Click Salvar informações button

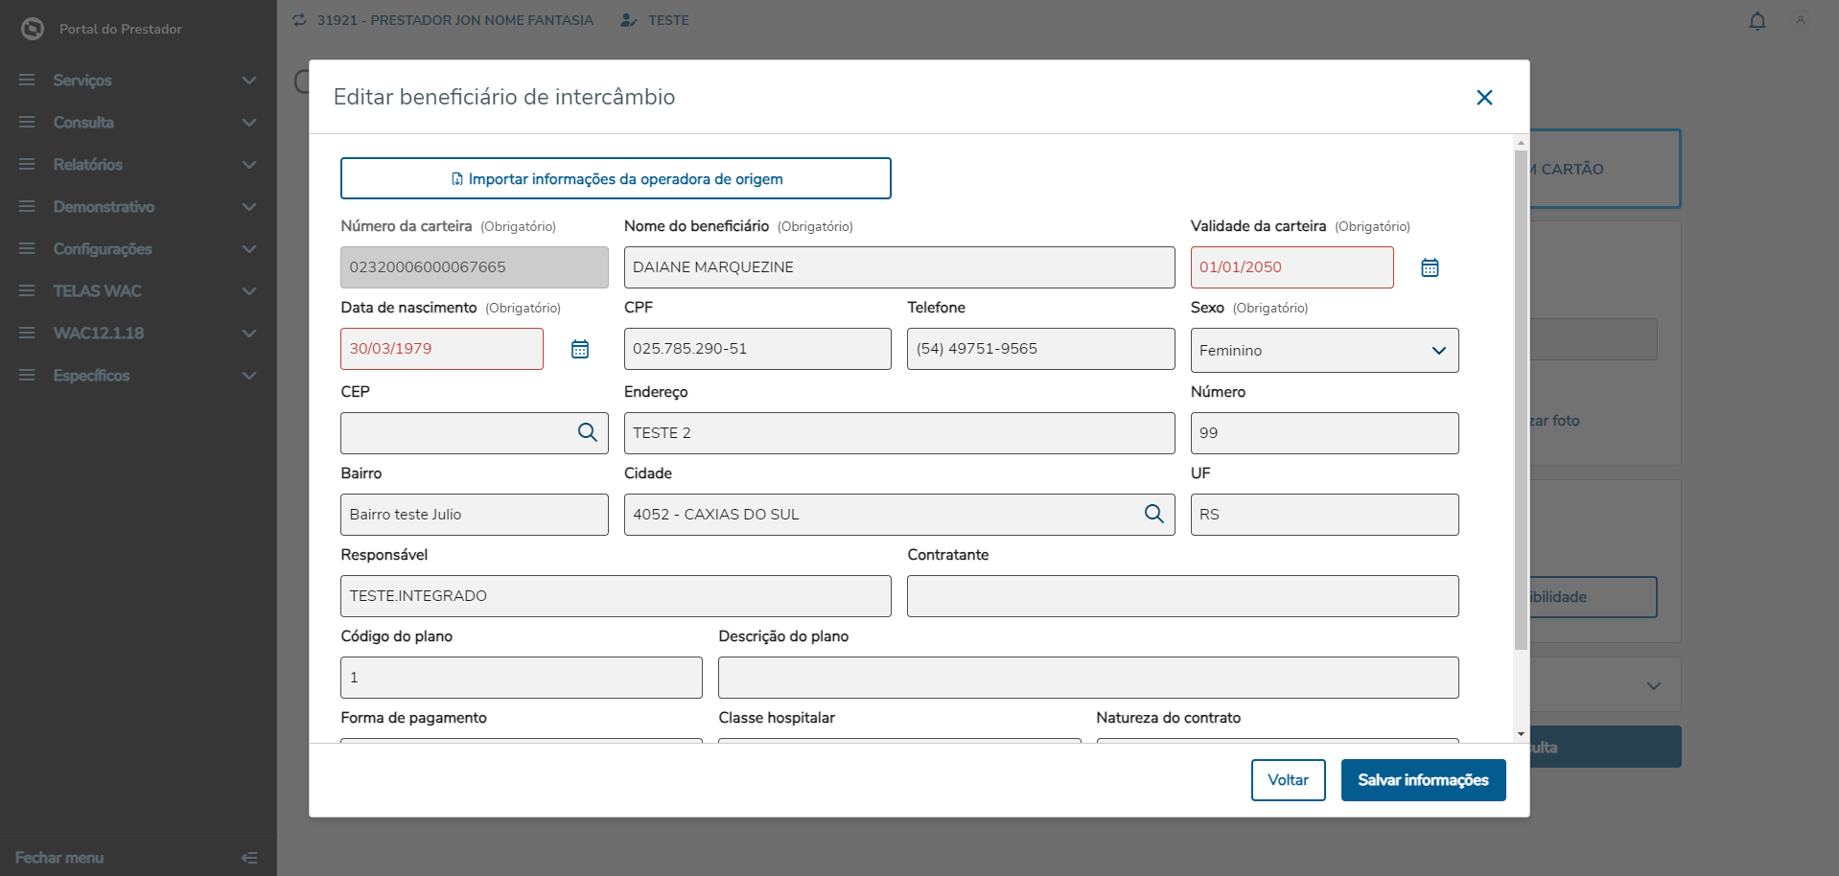click(x=1422, y=780)
